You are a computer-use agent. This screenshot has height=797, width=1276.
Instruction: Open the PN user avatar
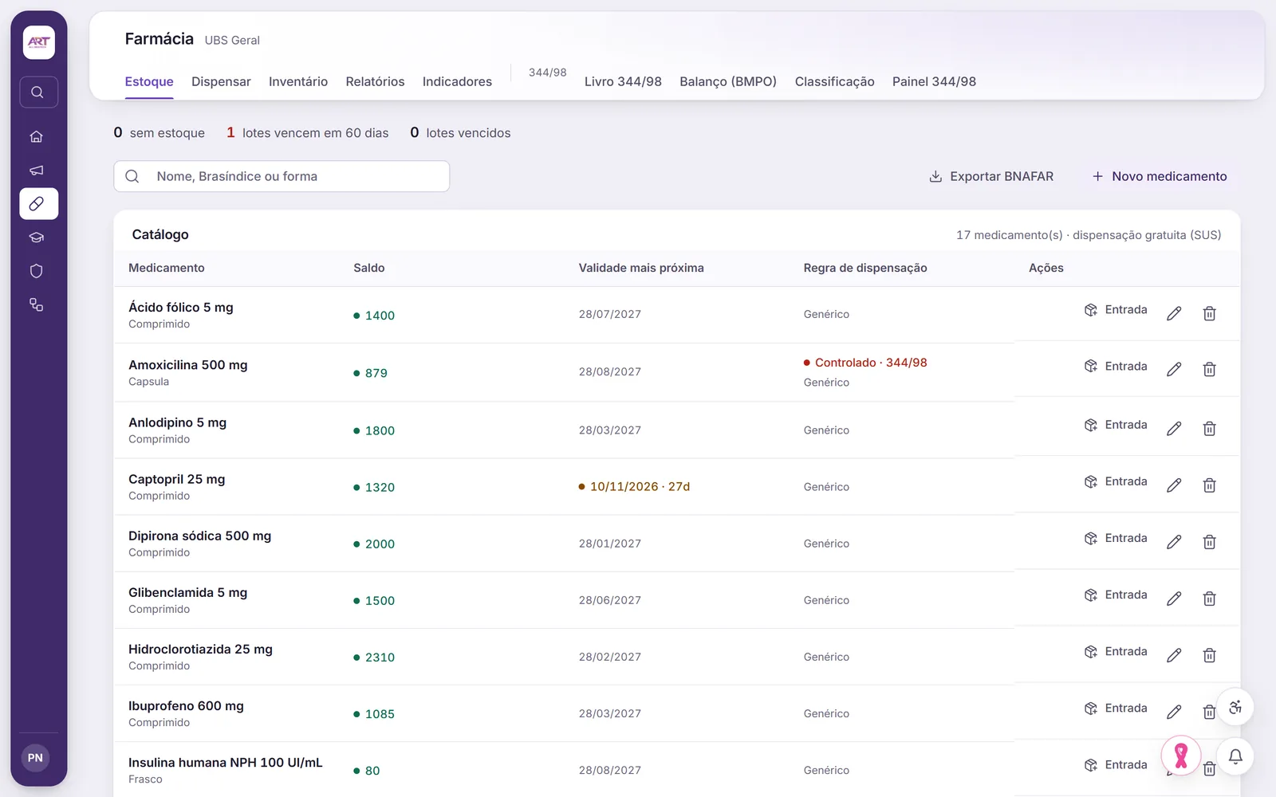(x=35, y=758)
